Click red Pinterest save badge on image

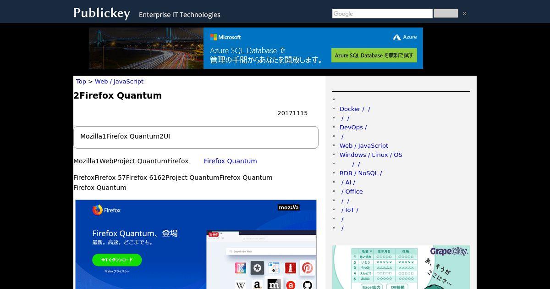214,234
